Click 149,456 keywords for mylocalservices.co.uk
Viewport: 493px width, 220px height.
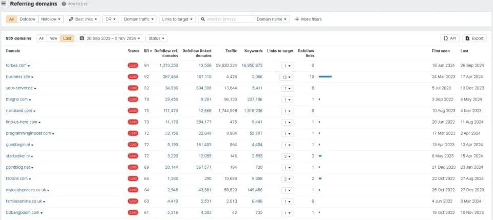point(255,190)
